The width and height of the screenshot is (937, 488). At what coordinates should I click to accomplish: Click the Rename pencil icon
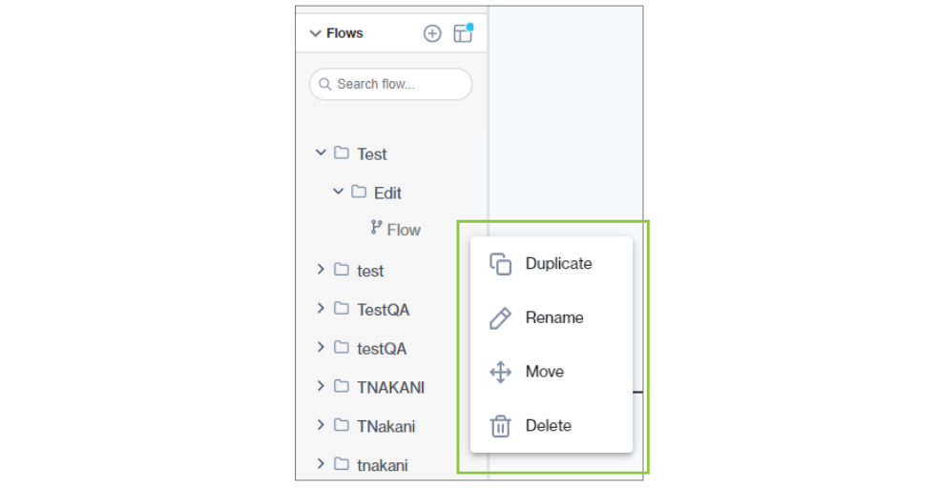click(x=501, y=318)
